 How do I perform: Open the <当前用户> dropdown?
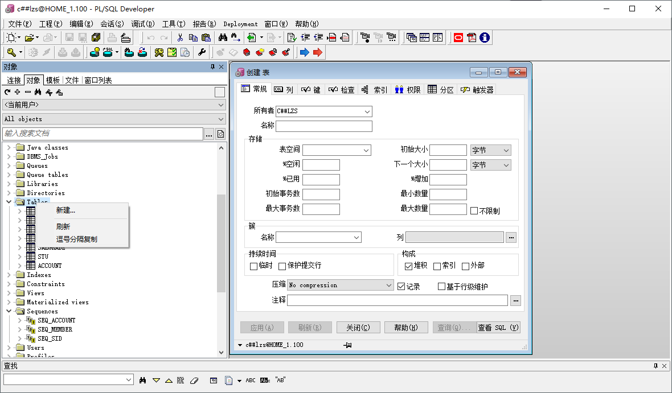114,105
